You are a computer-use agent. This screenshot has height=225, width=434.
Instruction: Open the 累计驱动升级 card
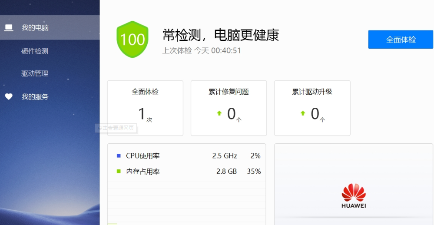[312, 108]
